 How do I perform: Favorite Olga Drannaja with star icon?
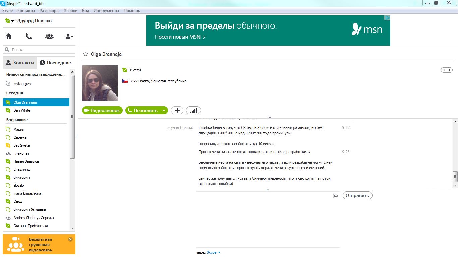(x=85, y=54)
